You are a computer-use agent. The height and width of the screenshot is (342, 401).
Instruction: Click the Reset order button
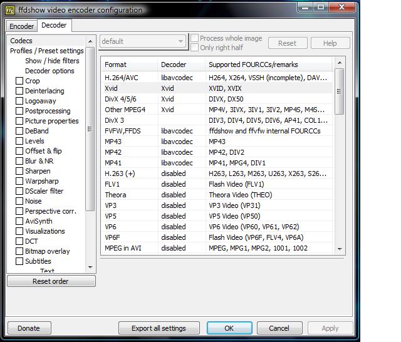click(51, 281)
